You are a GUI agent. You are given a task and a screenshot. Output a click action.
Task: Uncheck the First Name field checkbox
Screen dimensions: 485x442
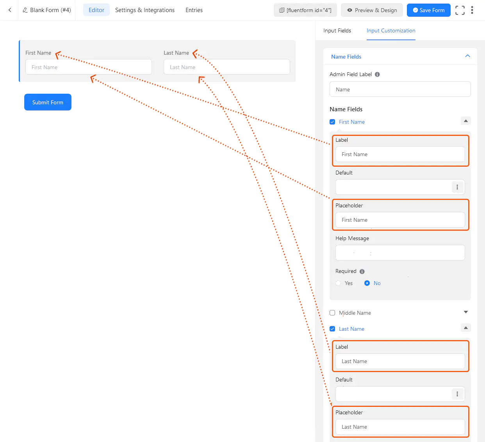[x=332, y=121]
